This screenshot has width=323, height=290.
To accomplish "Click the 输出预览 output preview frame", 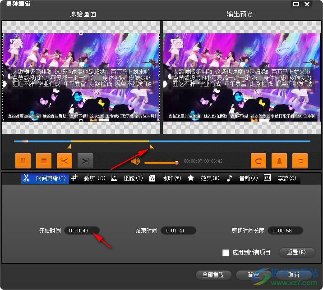I will click(242, 77).
